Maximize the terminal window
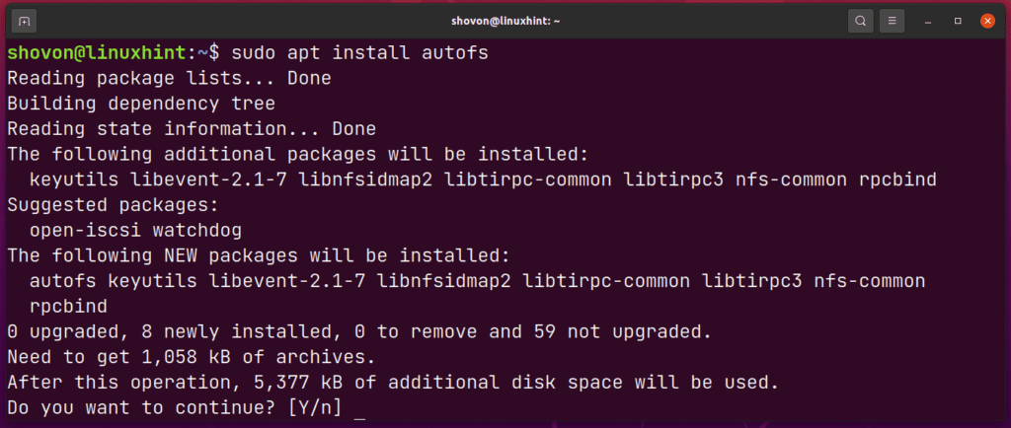 958,20
